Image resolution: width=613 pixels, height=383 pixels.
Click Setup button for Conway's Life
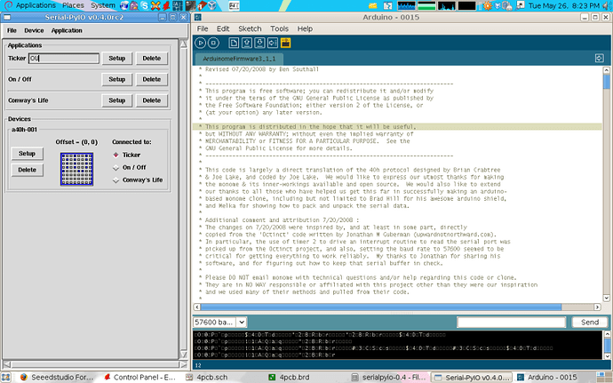[117, 100]
